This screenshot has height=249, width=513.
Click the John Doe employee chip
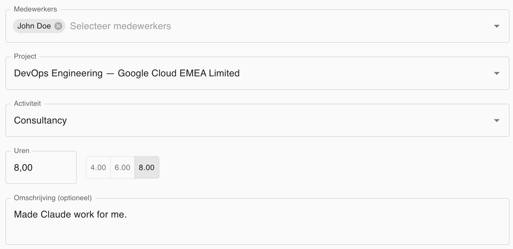[34, 26]
